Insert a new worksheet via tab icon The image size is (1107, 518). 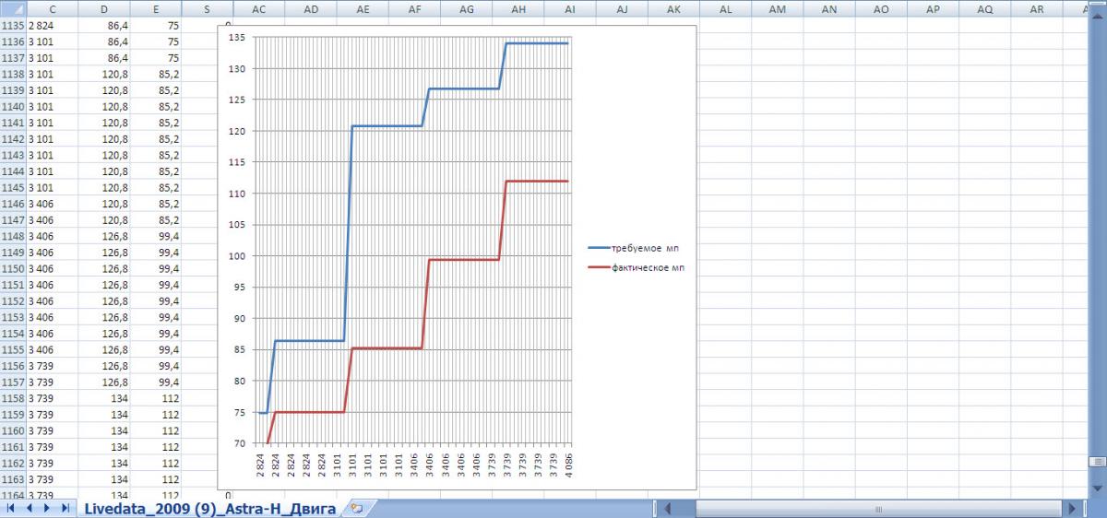coord(356,508)
